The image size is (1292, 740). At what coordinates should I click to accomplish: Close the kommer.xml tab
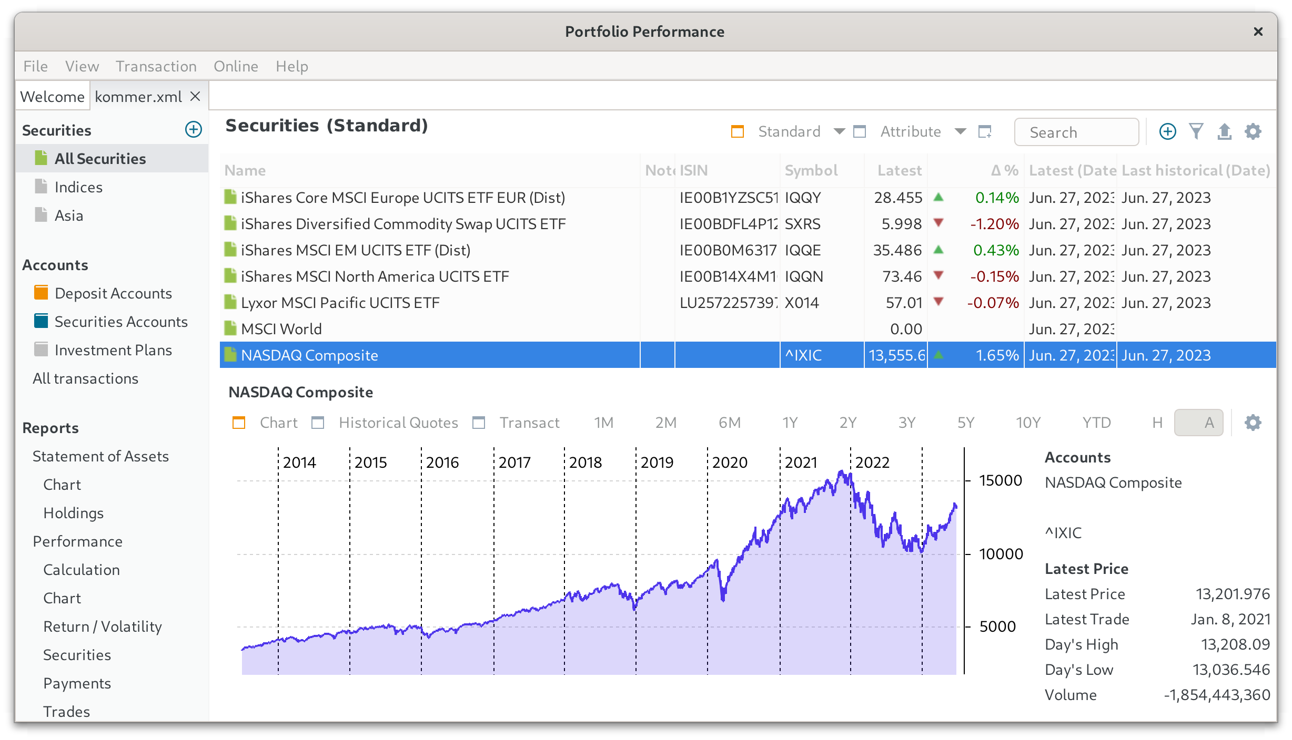195,97
